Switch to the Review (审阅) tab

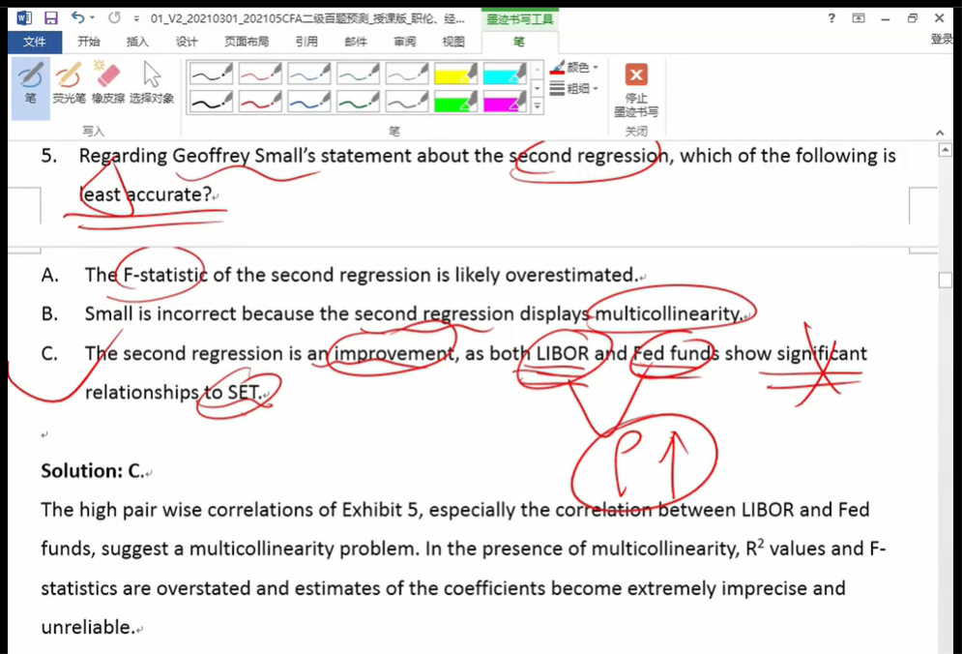[x=404, y=42]
